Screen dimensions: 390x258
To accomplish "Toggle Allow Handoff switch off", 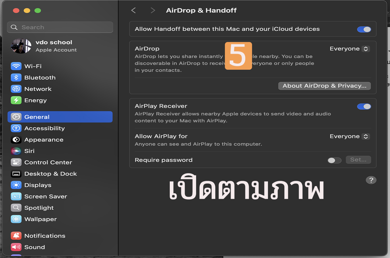I will [x=364, y=29].
